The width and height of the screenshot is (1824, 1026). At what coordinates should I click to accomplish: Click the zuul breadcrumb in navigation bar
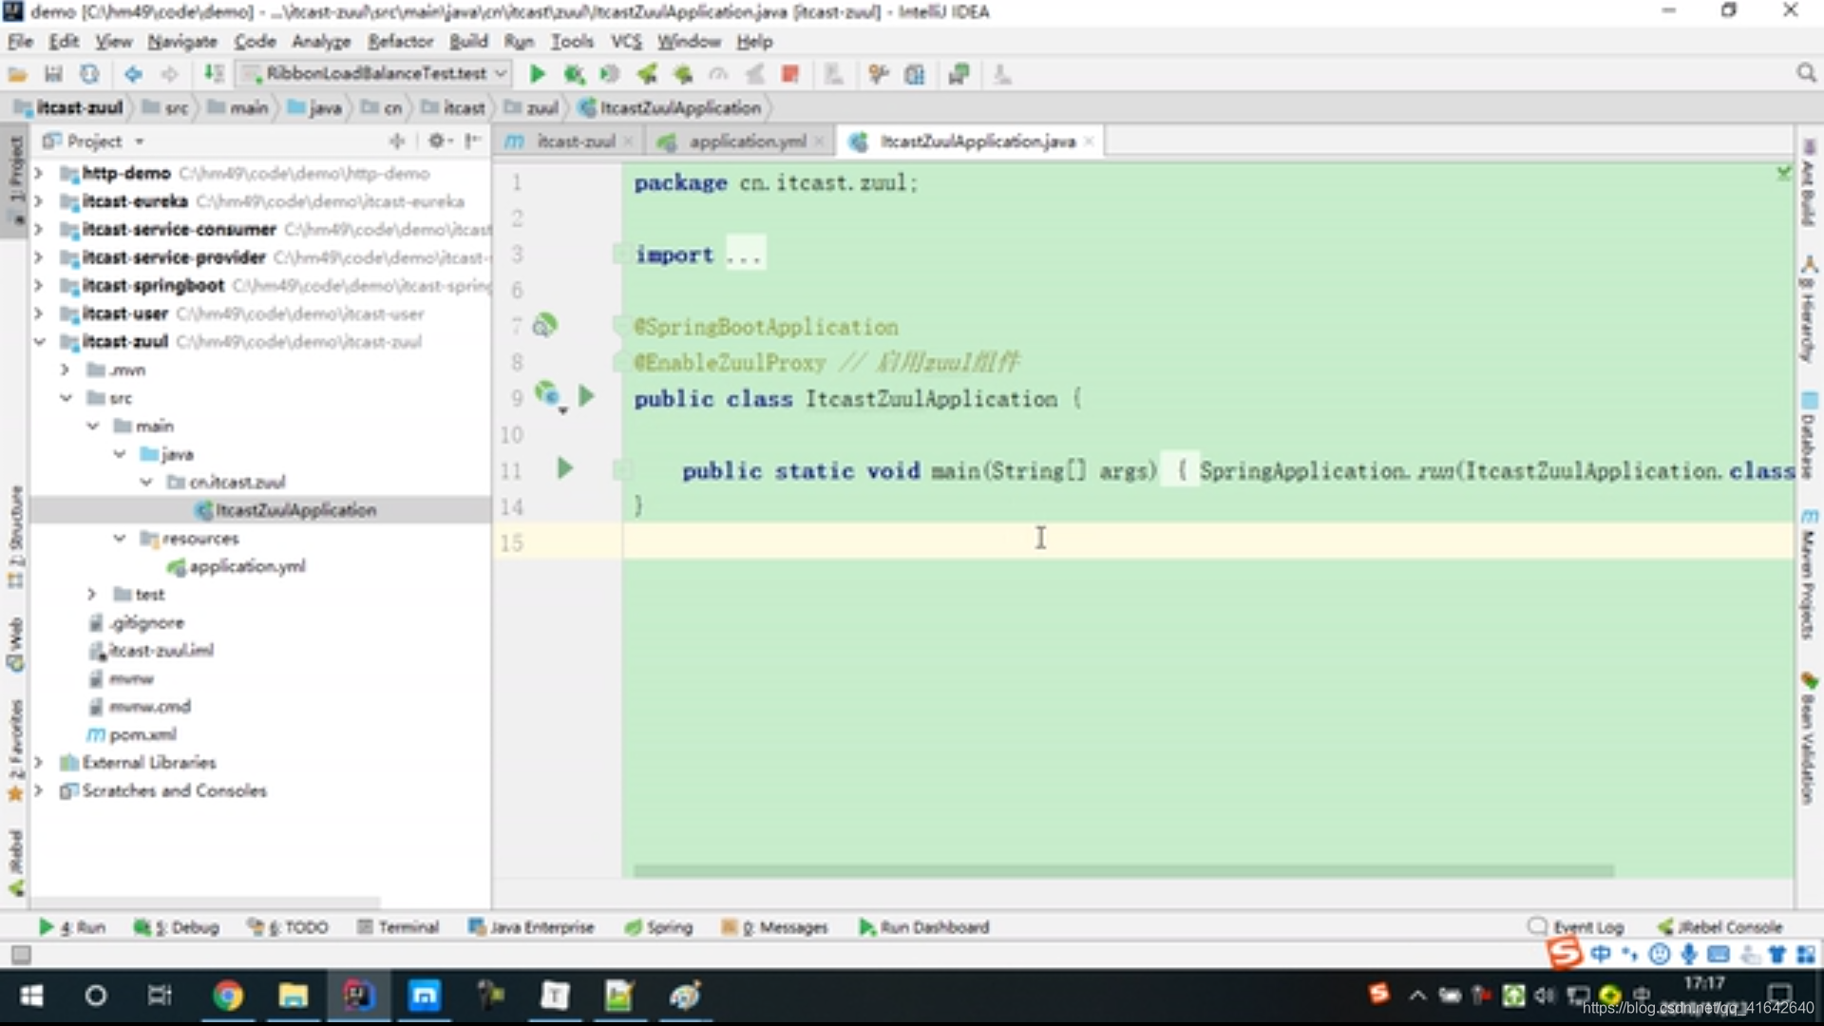point(532,107)
